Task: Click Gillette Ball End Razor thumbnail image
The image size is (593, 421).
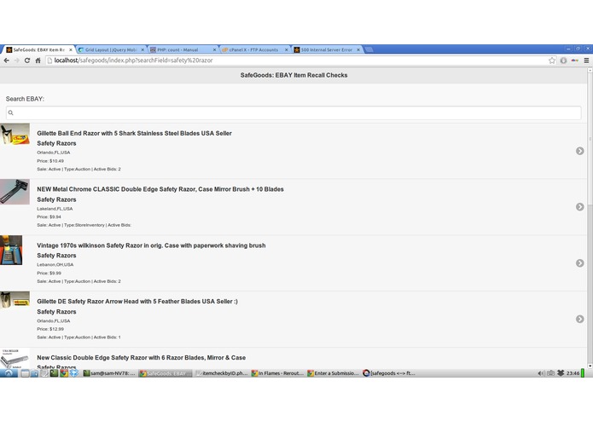Action: [15, 135]
